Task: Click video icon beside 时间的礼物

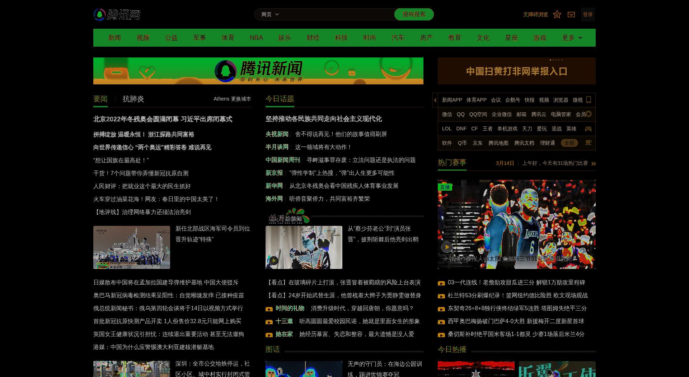Action: tap(269, 309)
